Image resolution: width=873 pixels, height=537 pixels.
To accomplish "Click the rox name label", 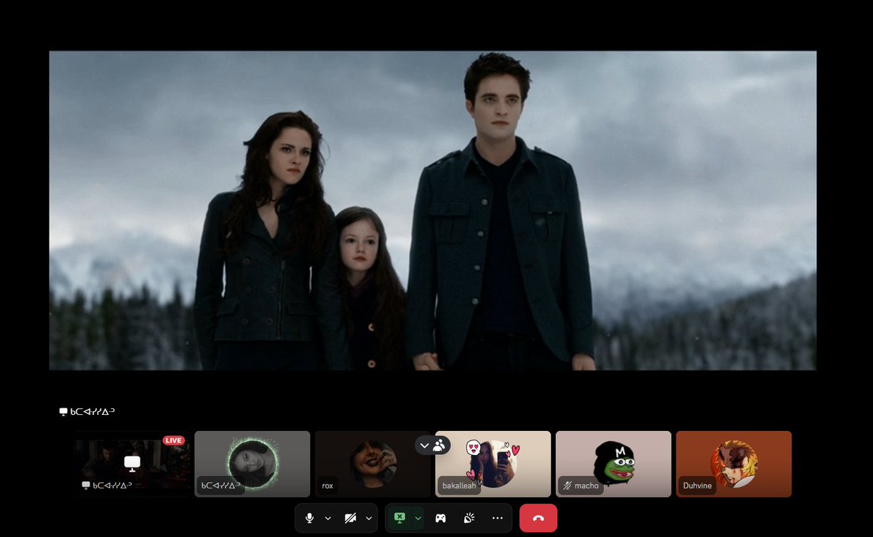I will [x=327, y=485].
